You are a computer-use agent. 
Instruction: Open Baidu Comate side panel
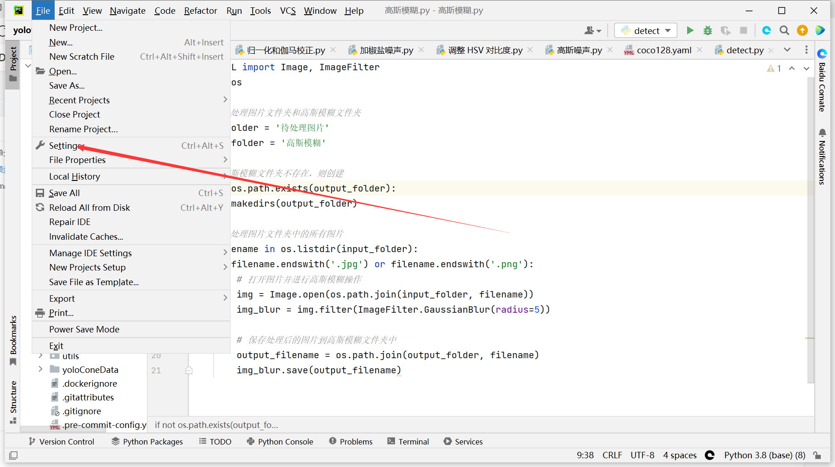(822, 80)
